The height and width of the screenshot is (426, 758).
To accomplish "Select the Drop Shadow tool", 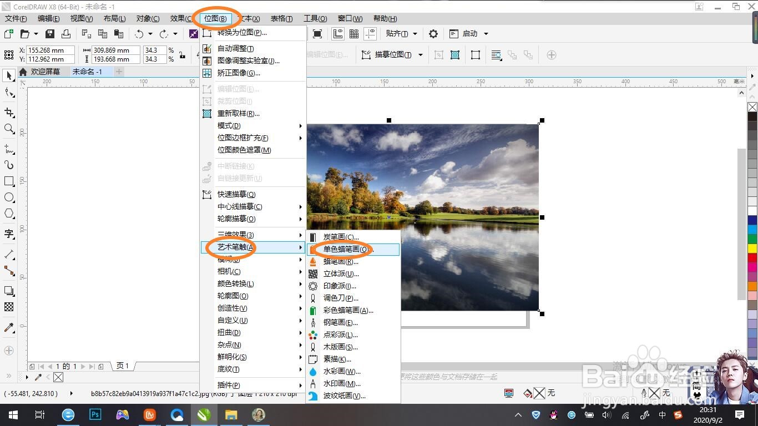I will pyautogui.click(x=9, y=291).
